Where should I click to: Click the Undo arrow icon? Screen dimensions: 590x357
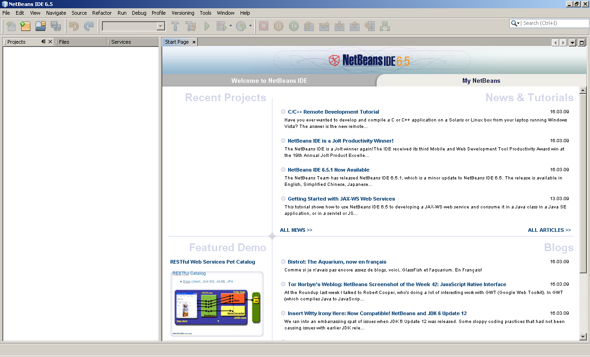click(x=74, y=26)
